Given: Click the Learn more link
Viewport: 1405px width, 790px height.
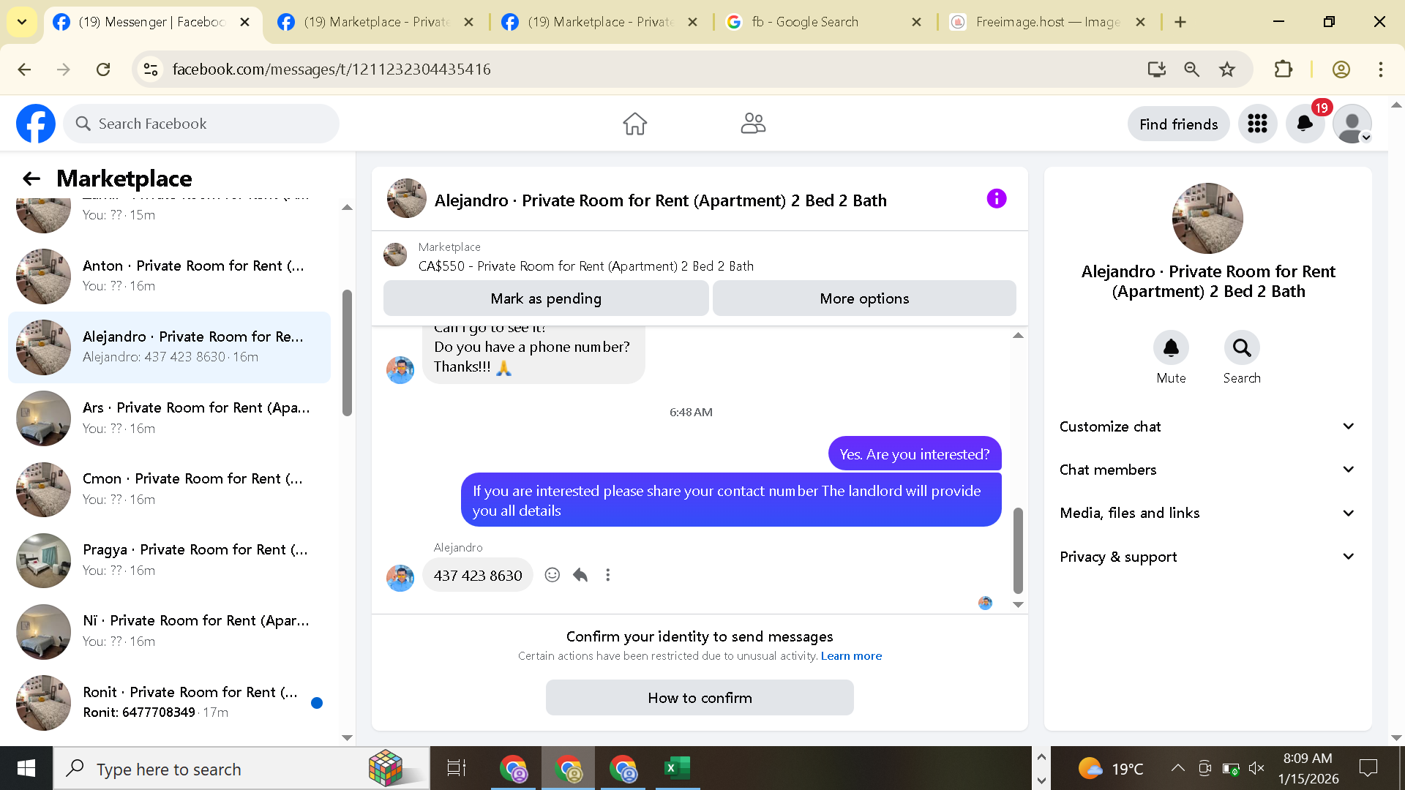Looking at the screenshot, I should [x=851, y=656].
